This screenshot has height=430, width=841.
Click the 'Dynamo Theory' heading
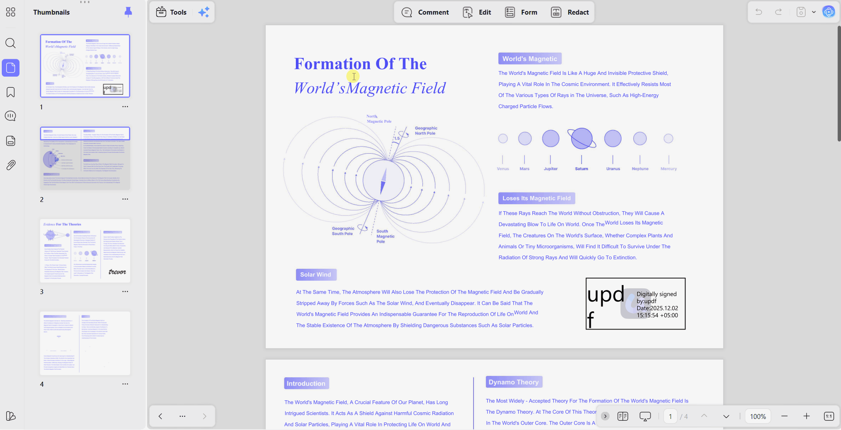514,382
